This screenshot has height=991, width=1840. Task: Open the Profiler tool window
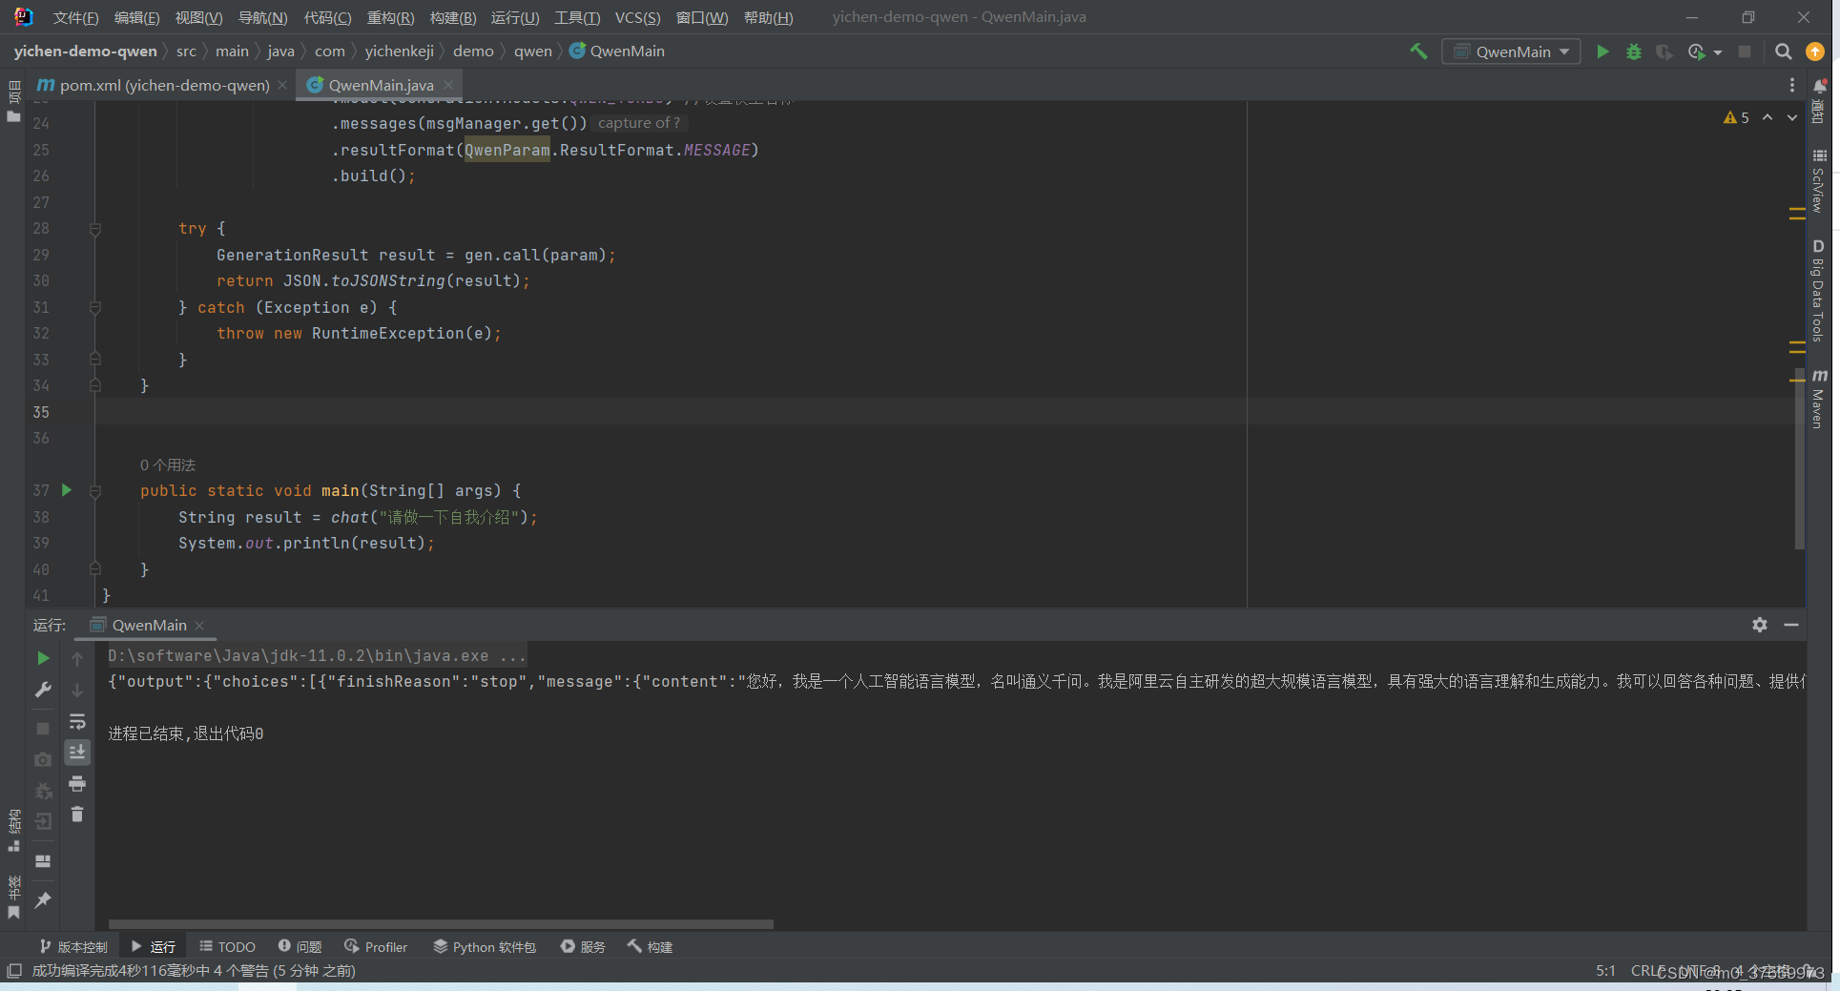(376, 947)
